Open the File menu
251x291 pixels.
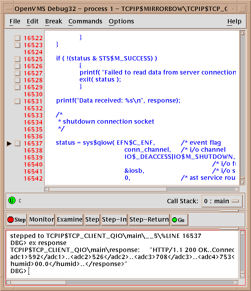15,21
